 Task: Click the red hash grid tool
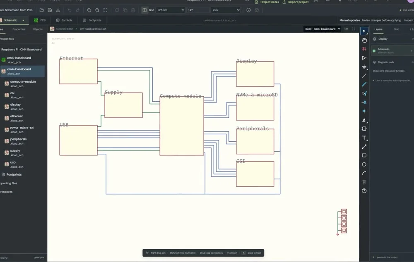[364, 49]
